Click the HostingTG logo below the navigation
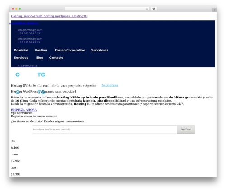The height and width of the screenshot is (191, 226). point(30,75)
